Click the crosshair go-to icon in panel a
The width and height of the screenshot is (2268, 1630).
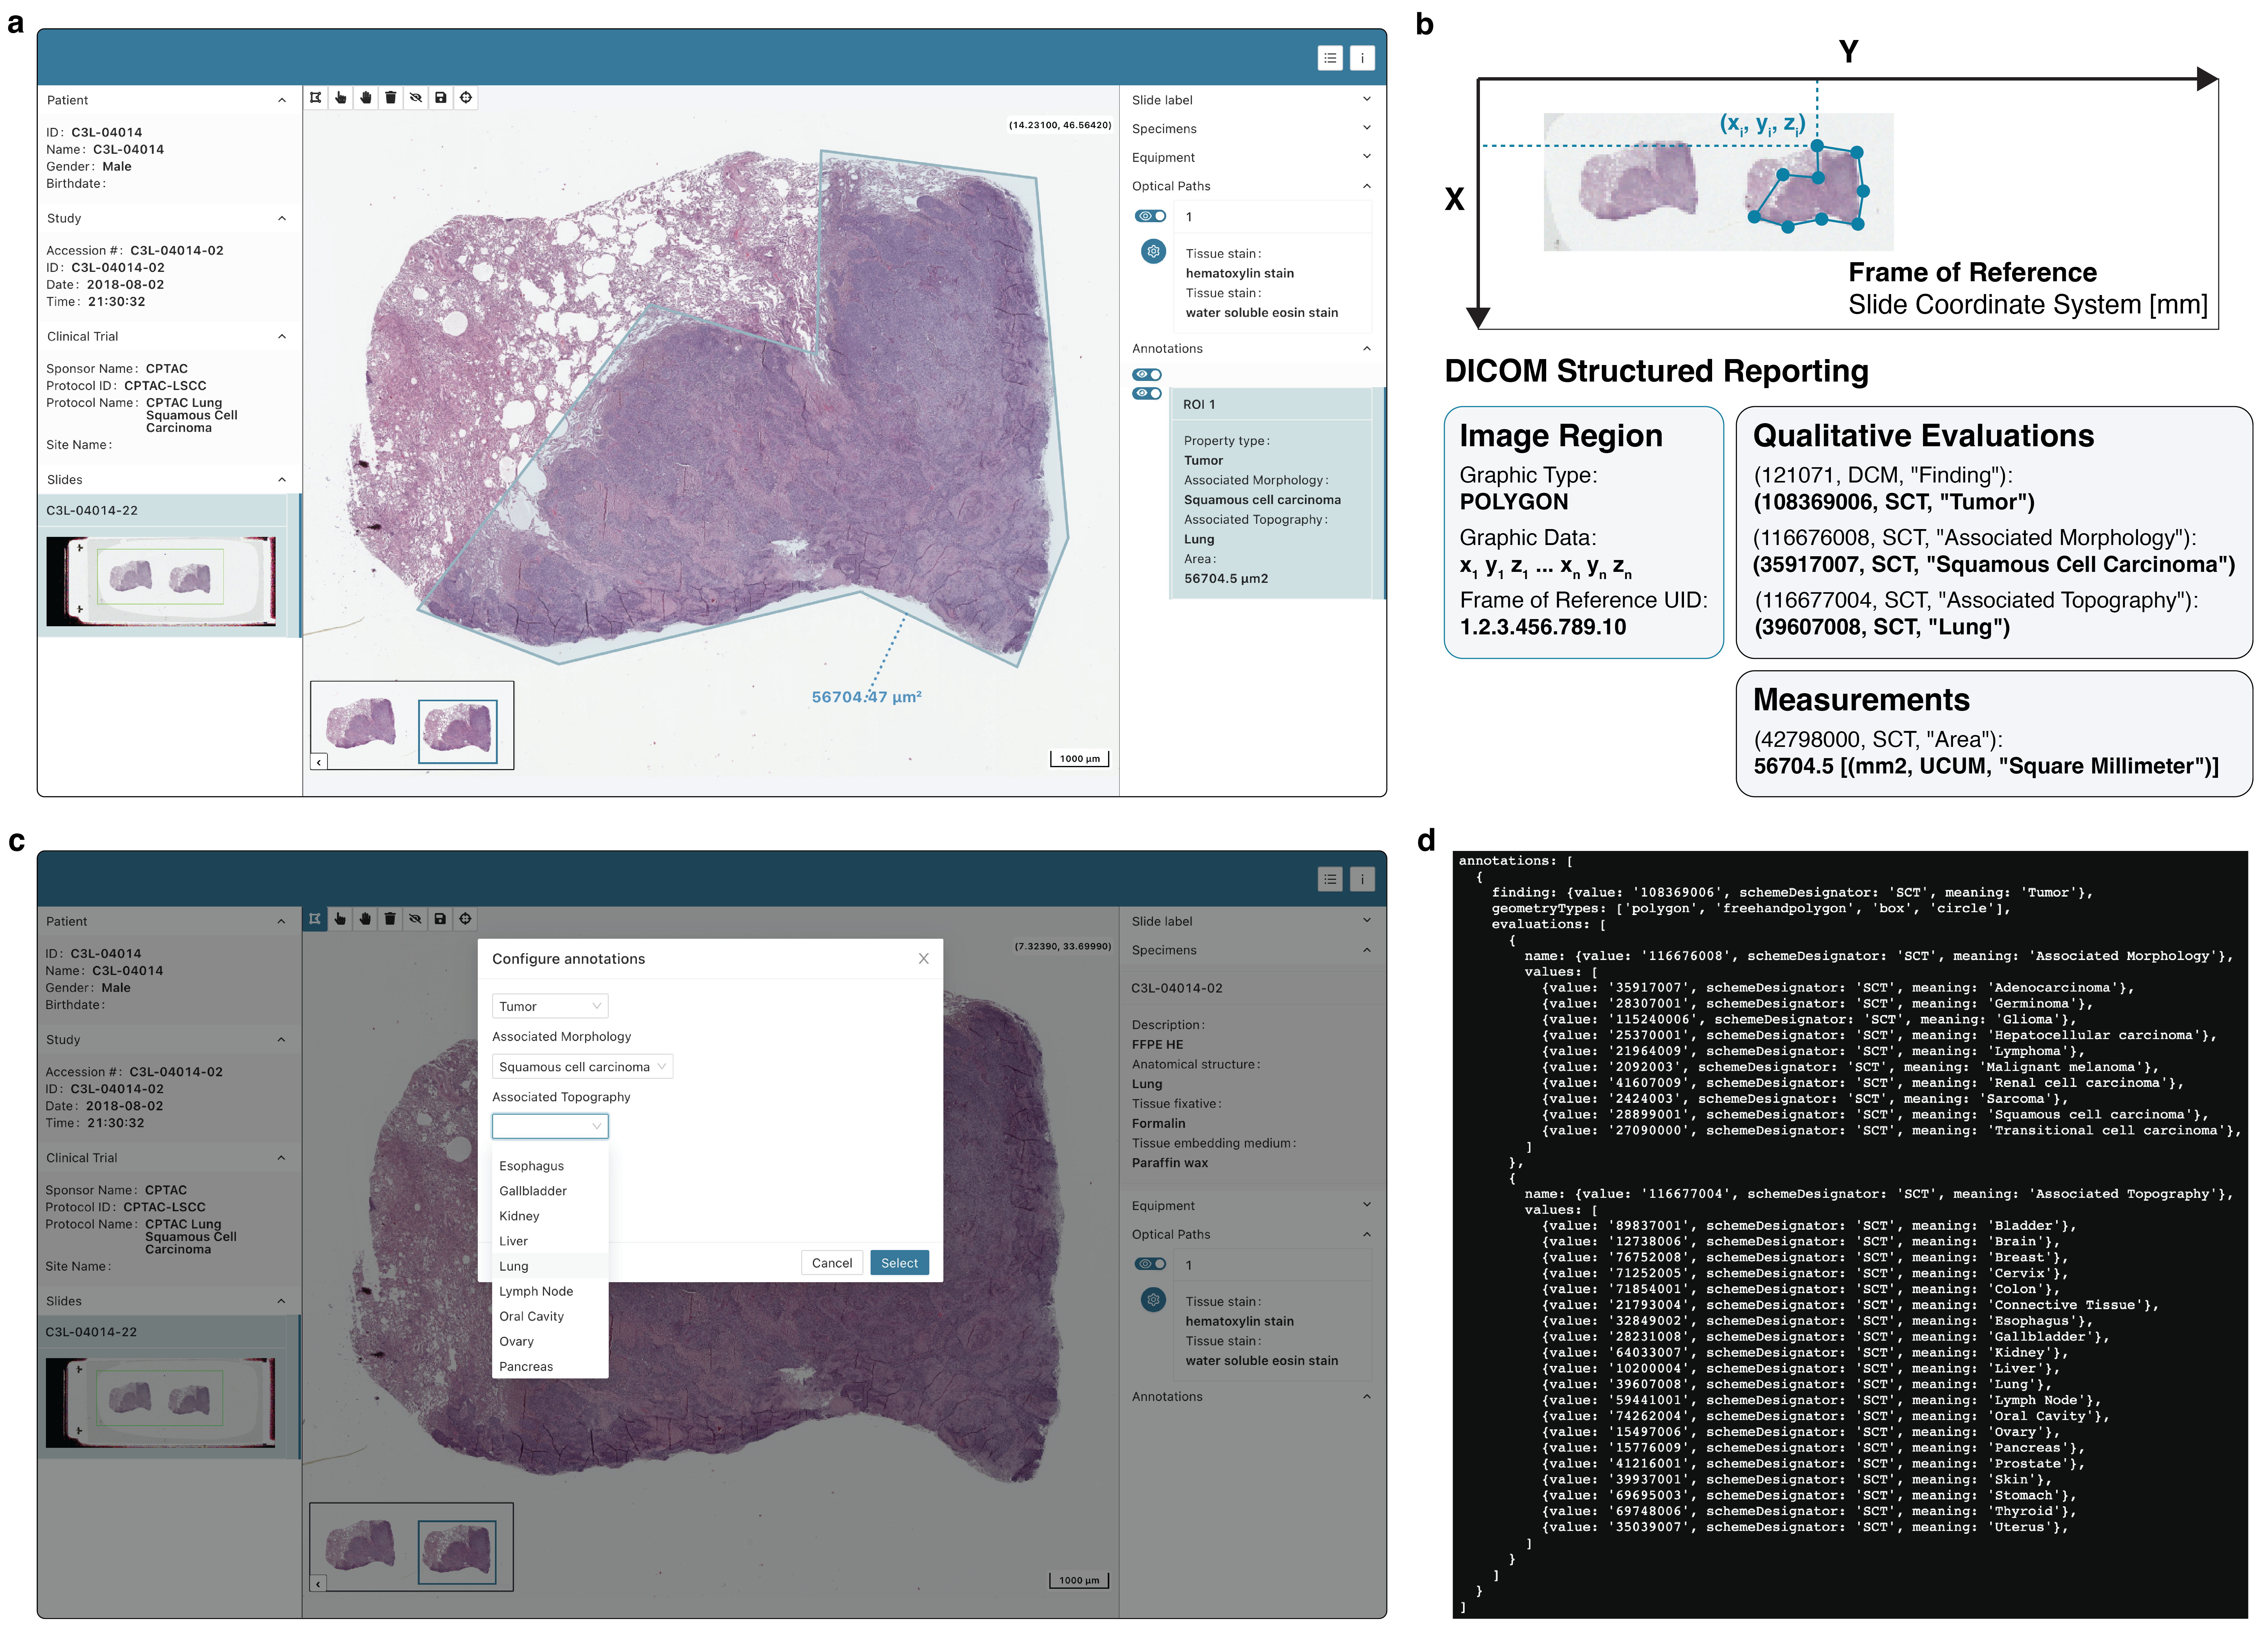[466, 98]
